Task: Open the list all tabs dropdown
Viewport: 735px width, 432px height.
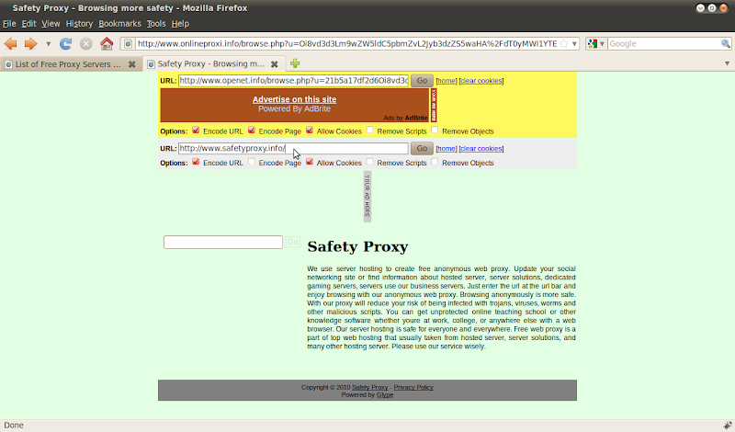Action: [727, 63]
